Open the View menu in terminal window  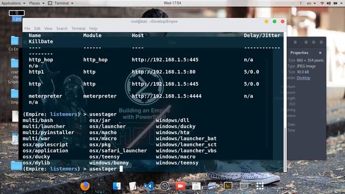coord(48,29)
